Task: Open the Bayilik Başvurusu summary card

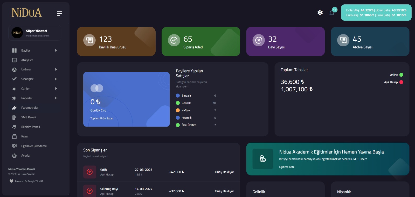Action: click(116, 41)
